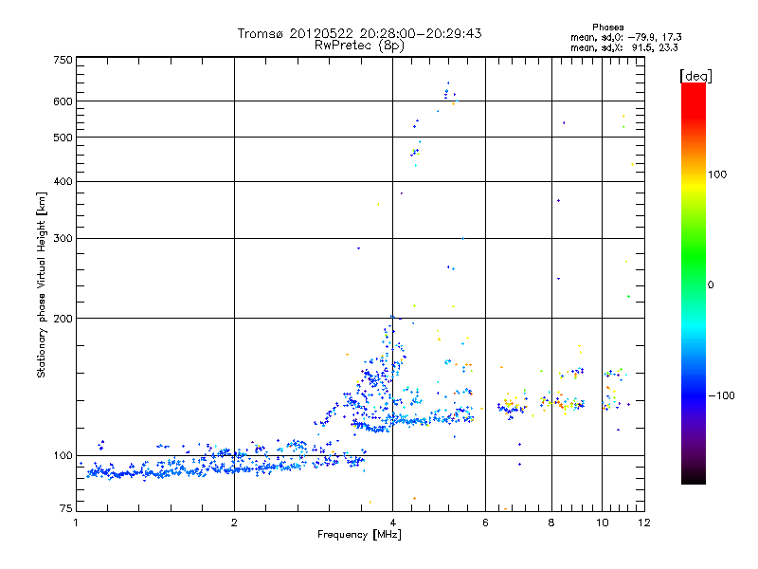Click the 'RwPretec (8p)' subtitle

359,46
